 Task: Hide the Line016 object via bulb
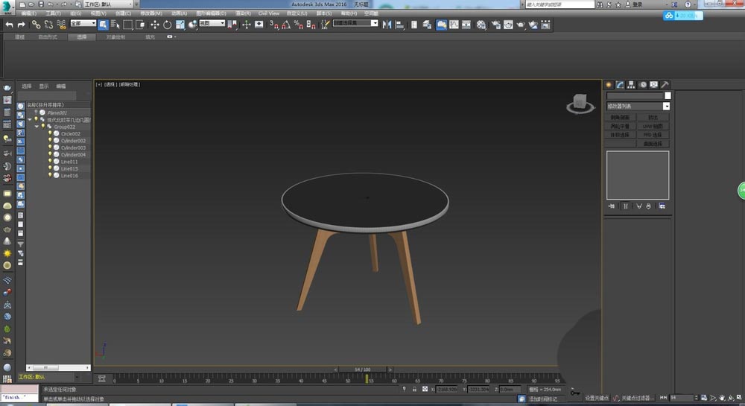click(50, 176)
